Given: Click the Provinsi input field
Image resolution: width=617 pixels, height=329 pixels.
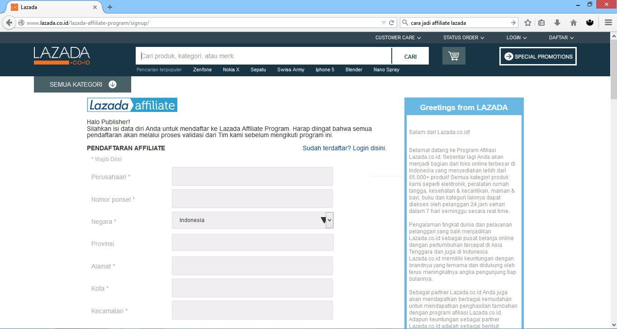Looking at the screenshot, I should tap(252, 242).
